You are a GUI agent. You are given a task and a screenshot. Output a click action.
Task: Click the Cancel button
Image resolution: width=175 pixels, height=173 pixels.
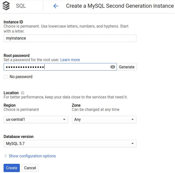[30, 168]
